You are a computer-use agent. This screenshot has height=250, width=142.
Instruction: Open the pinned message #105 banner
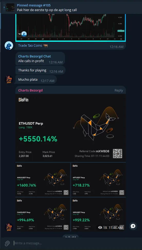pos(71,8)
